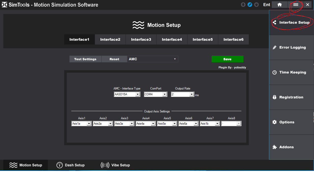
Task: Open Addons from side menu
Action: 291,147
